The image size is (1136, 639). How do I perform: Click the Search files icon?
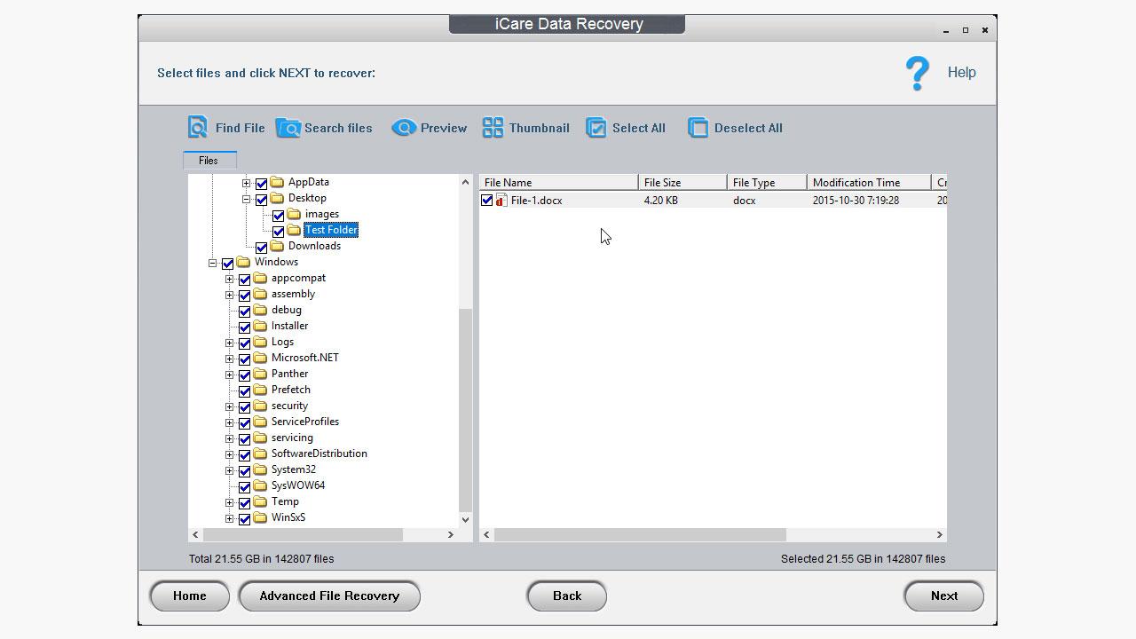(288, 128)
